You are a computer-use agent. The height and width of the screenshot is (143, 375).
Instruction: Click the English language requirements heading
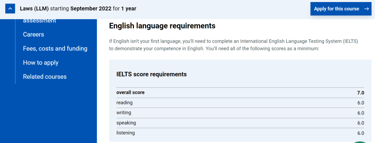point(162,26)
